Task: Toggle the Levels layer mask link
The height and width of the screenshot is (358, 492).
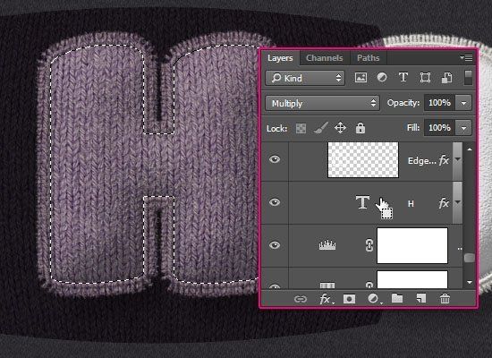Action: (369, 245)
